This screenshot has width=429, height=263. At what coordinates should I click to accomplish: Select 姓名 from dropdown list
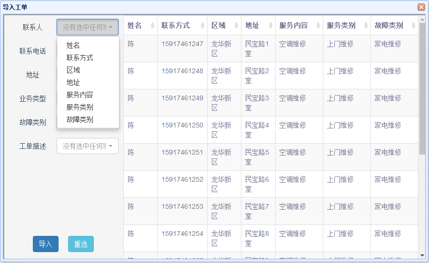(x=73, y=45)
